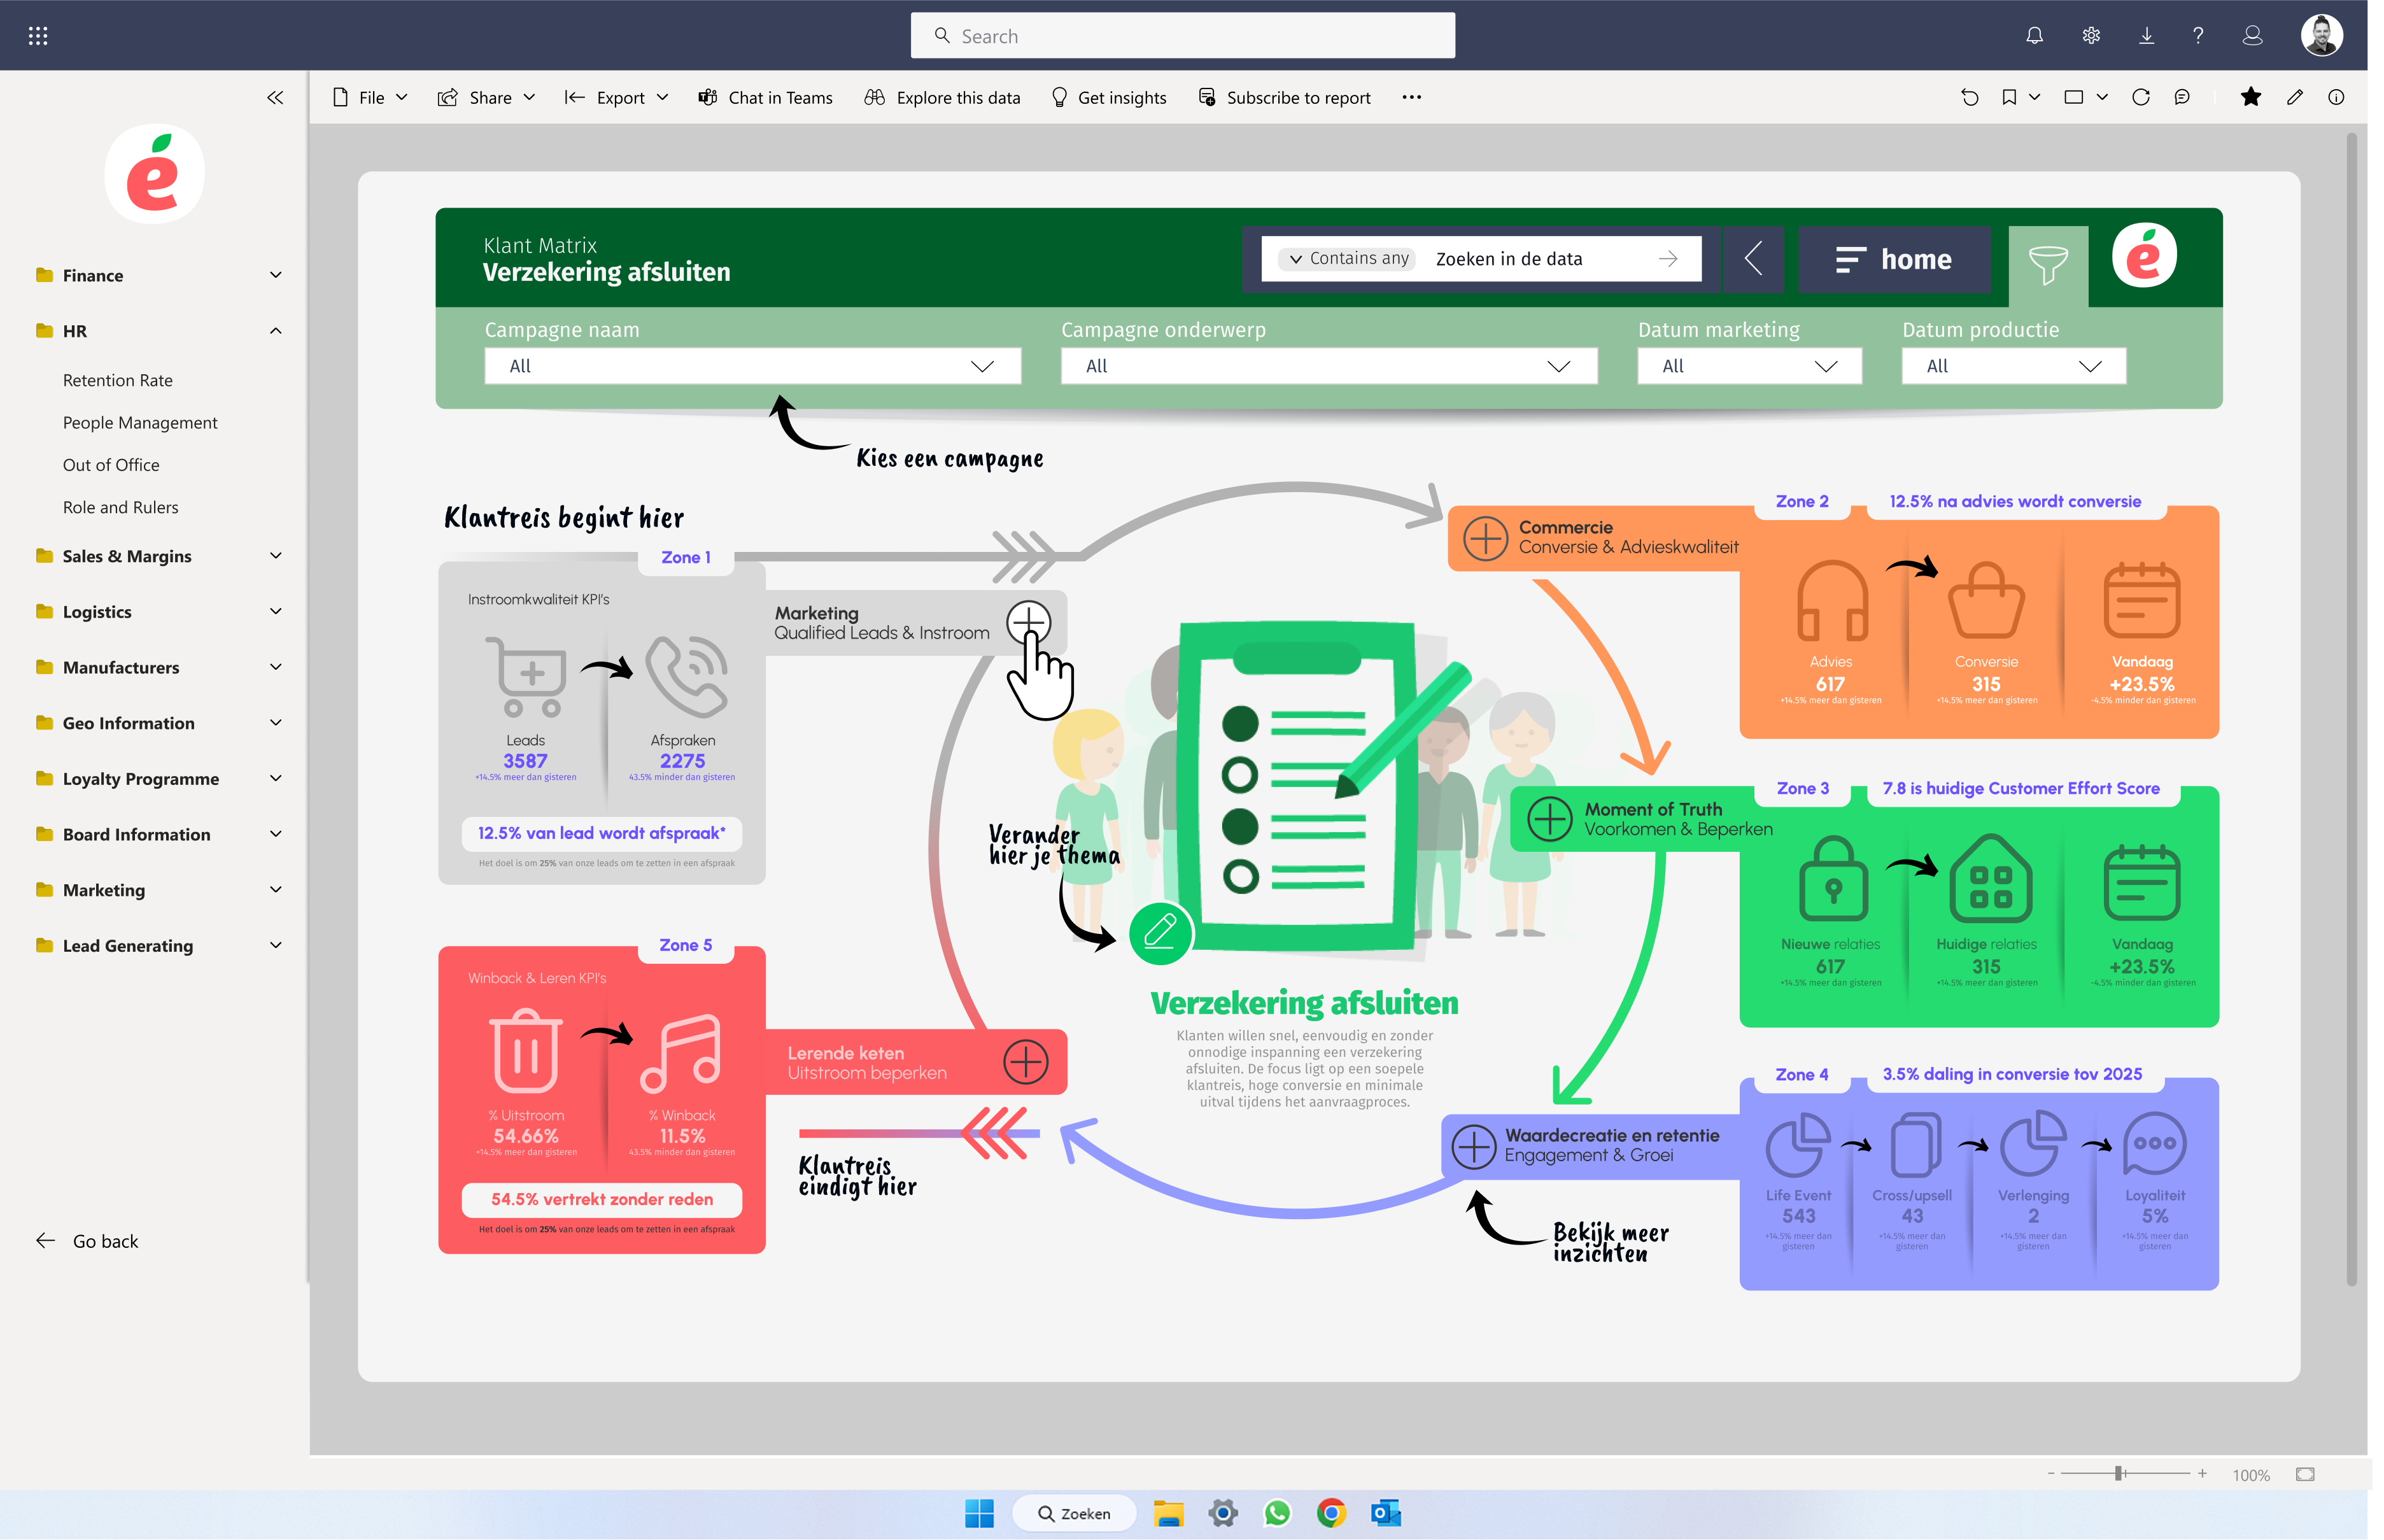Reset report with the undo arrow icon

pyautogui.click(x=1969, y=97)
